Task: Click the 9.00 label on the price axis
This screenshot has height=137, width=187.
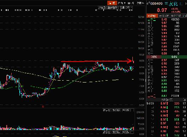Action: pos(142,61)
